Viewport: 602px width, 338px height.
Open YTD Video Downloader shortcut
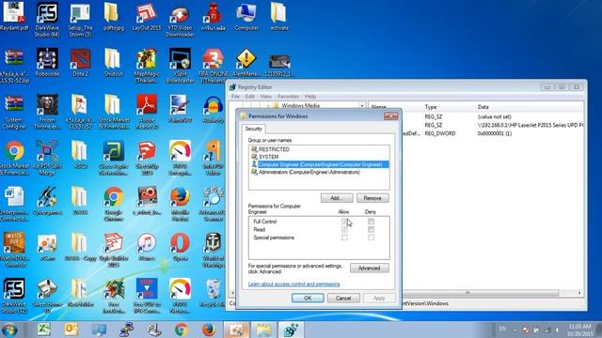click(x=180, y=19)
